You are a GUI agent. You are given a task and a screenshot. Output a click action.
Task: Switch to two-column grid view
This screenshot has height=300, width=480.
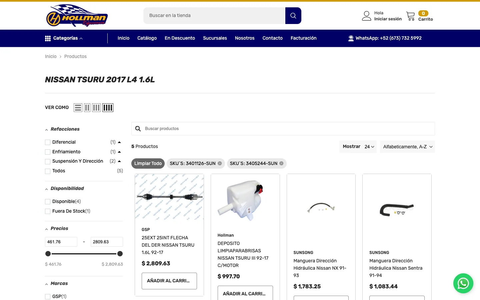point(87,108)
